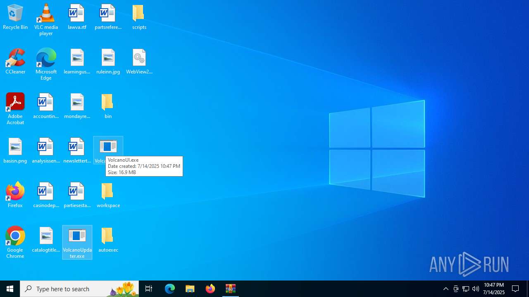Launch Microsoft Edge from the taskbar
The height and width of the screenshot is (297, 529).
pos(170,289)
